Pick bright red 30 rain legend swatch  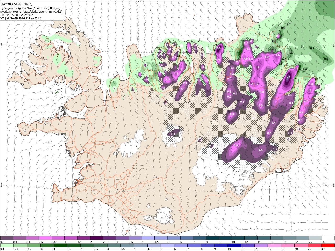pos(328,245)
